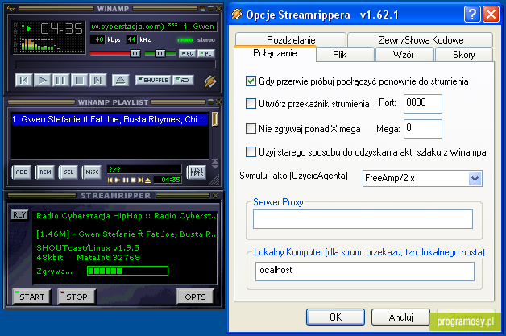Click playlist SEL button
The height and width of the screenshot is (336, 506).
click(68, 172)
